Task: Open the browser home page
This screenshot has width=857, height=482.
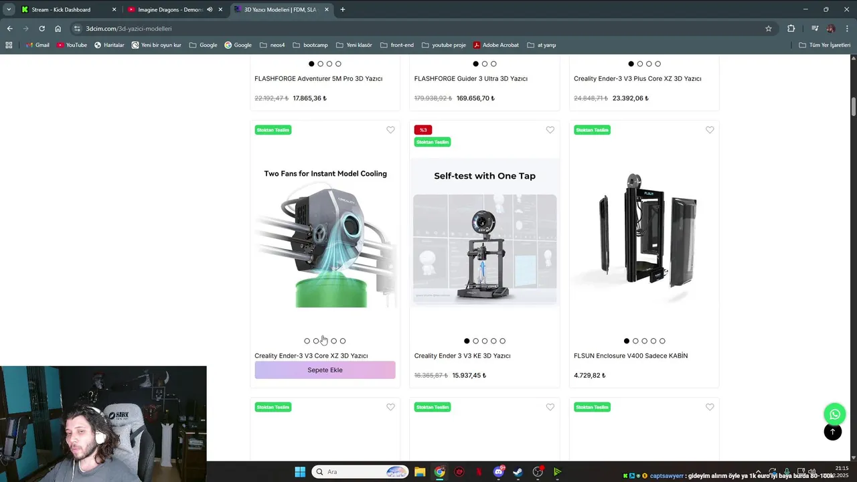Action: click(x=58, y=29)
